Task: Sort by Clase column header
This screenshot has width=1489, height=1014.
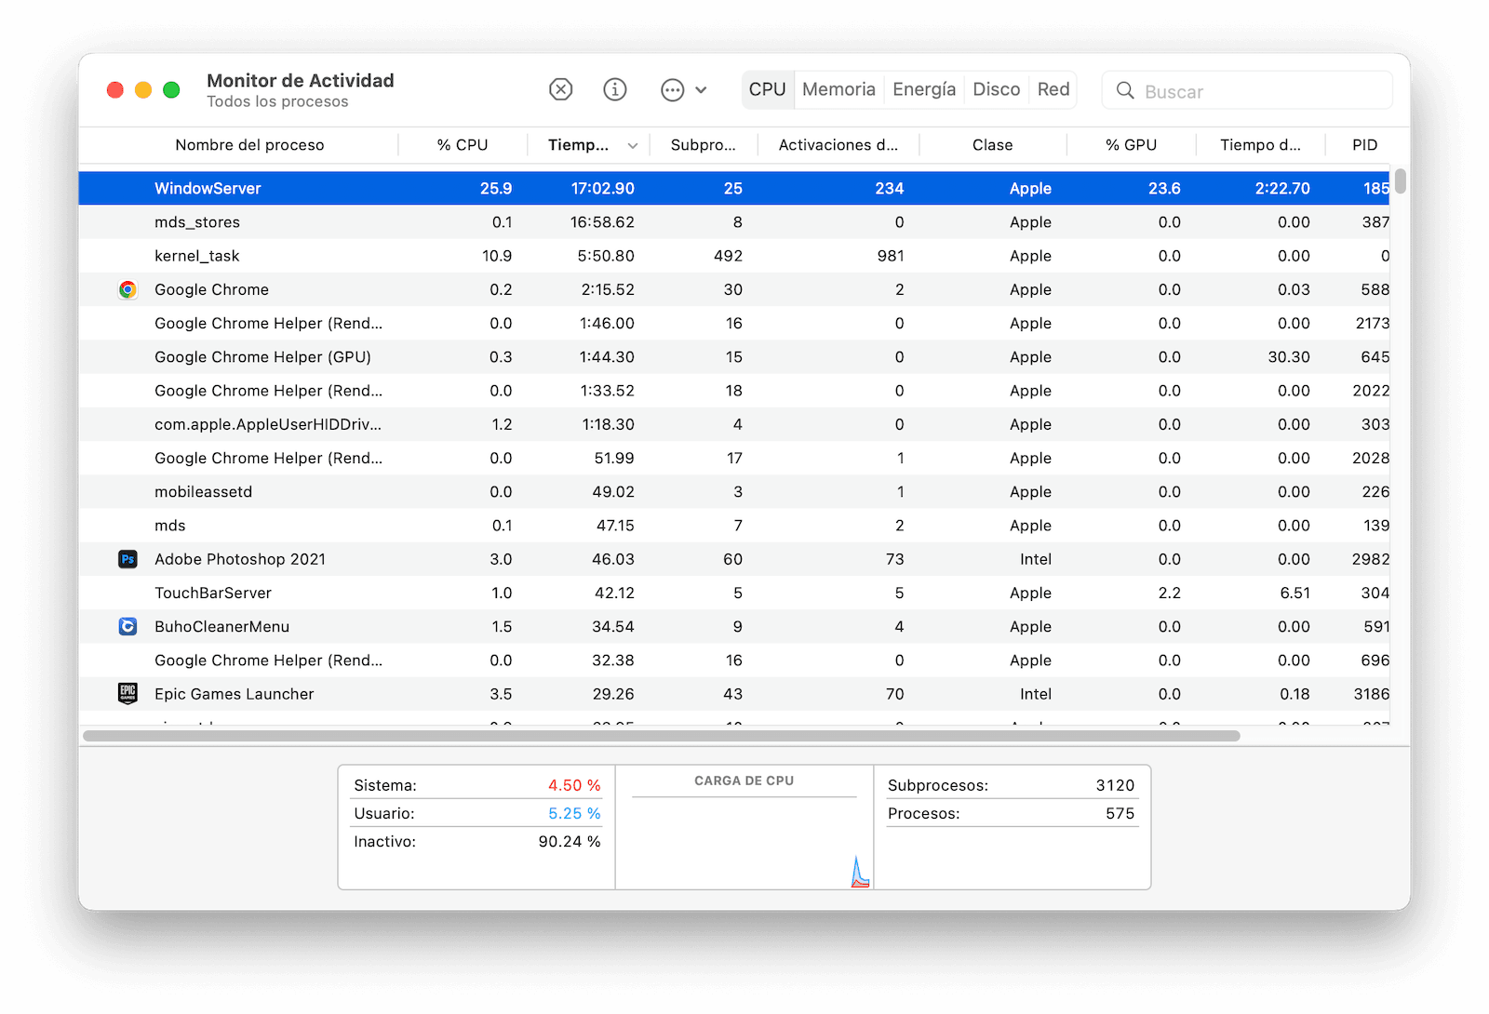Action: [992, 145]
